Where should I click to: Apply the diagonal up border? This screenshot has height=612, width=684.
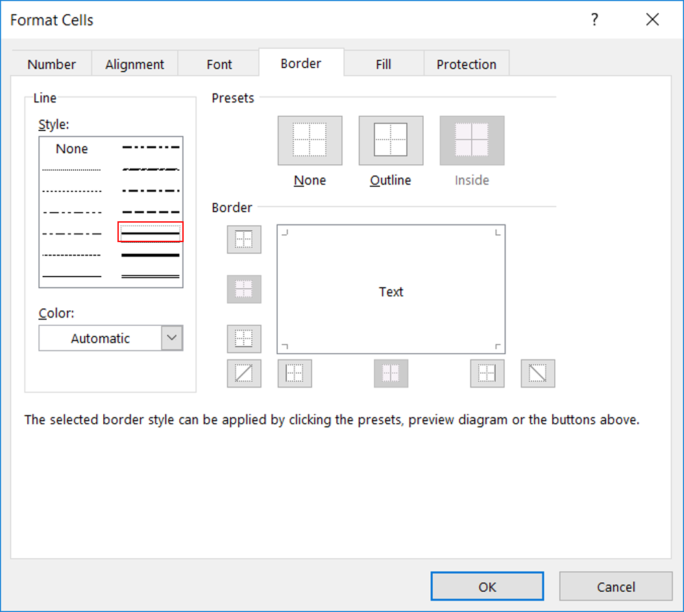point(244,373)
